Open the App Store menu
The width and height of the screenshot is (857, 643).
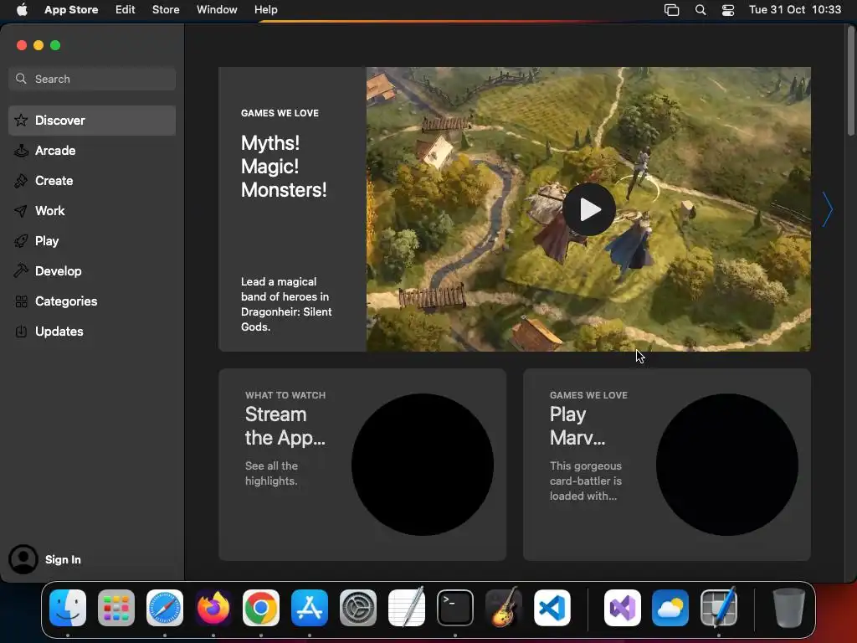71,10
